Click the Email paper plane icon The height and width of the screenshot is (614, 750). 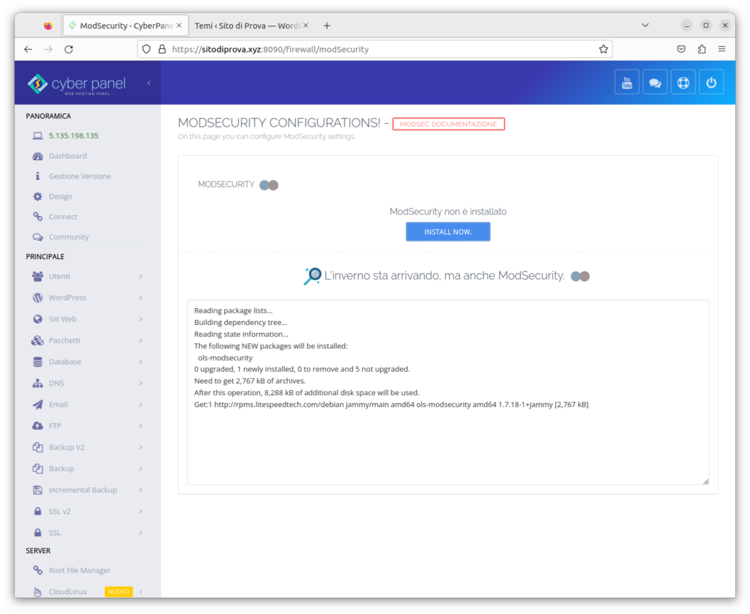(x=38, y=405)
